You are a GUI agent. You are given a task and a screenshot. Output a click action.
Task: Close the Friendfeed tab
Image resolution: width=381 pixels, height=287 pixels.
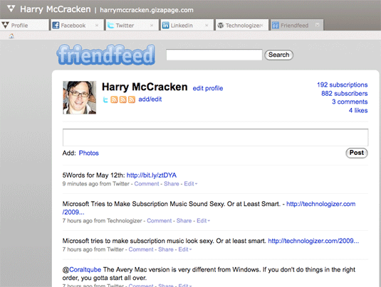click(x=317, y=25)
